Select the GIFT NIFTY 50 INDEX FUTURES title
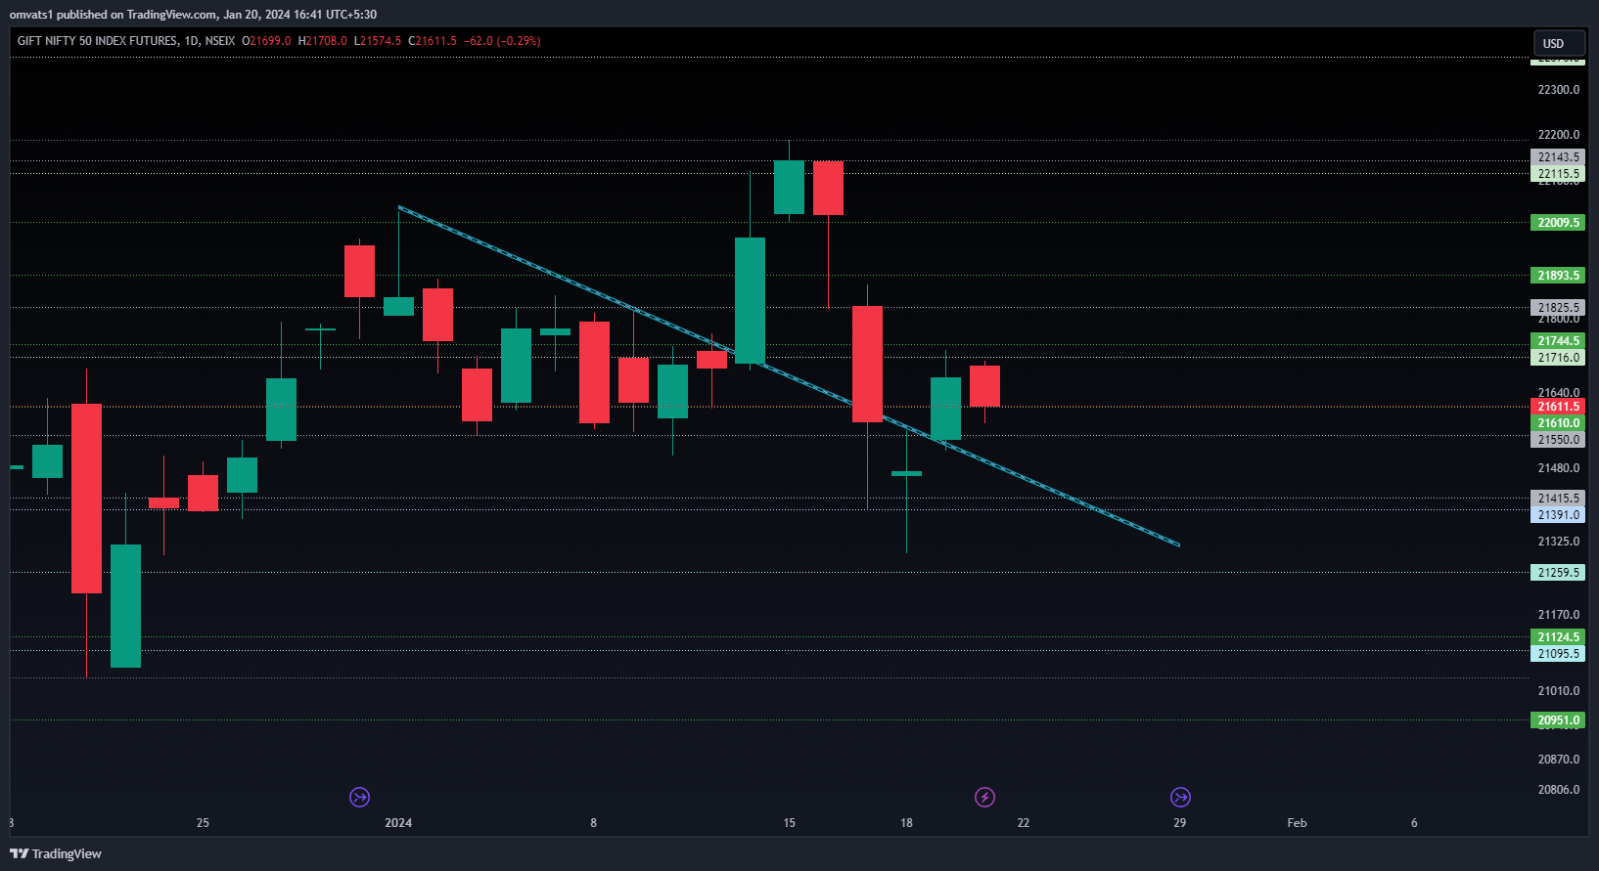The image size is (1599, 871). tap(98, 41)
